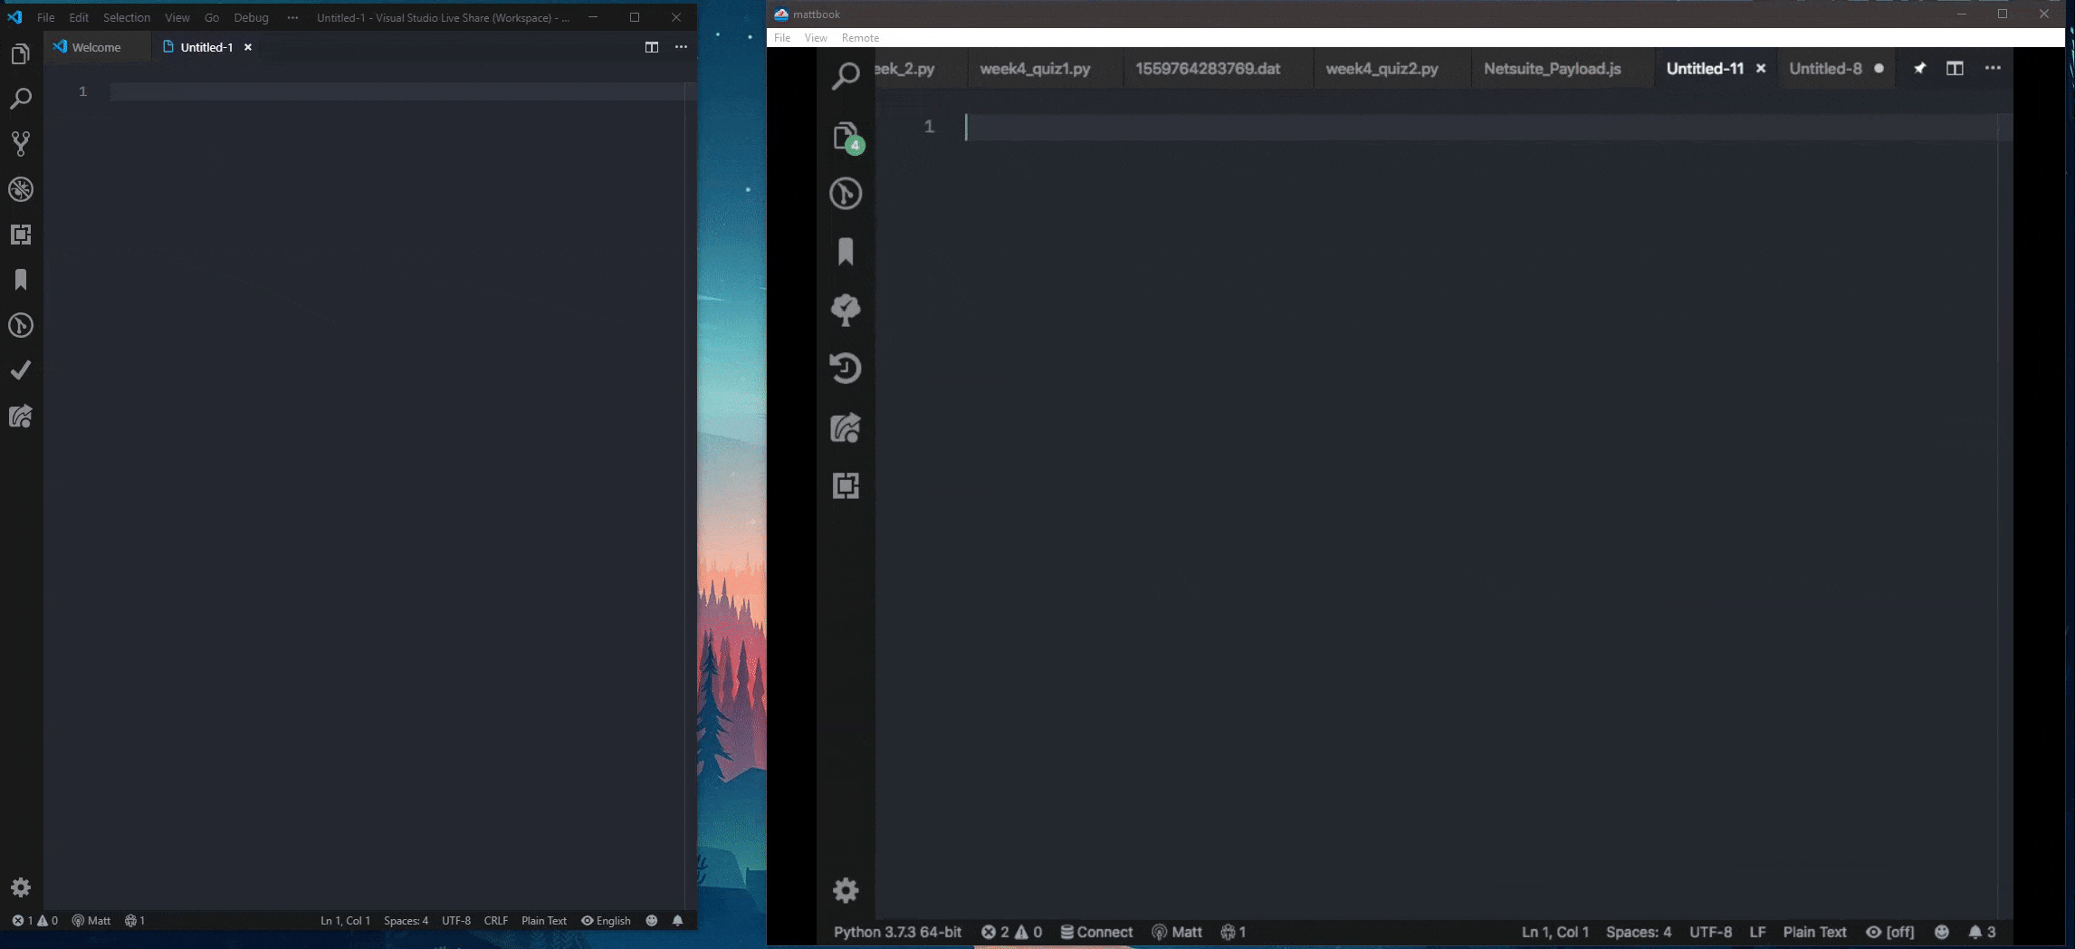Open Manage gear in left VS Code window
The image size is (2075, 949).
point(20,887)
